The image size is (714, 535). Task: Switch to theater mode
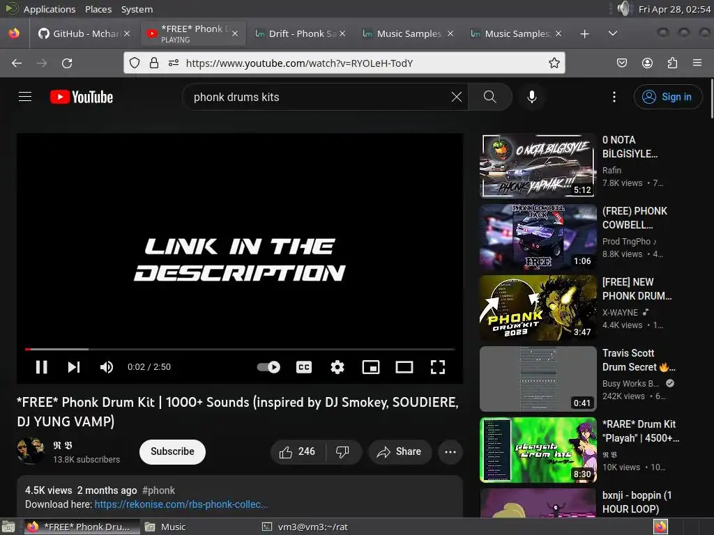(404, 367)
